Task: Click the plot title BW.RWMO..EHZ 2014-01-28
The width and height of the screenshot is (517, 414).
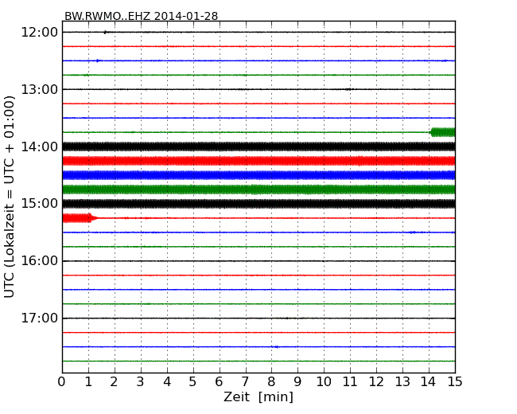Action: (141, 16)
